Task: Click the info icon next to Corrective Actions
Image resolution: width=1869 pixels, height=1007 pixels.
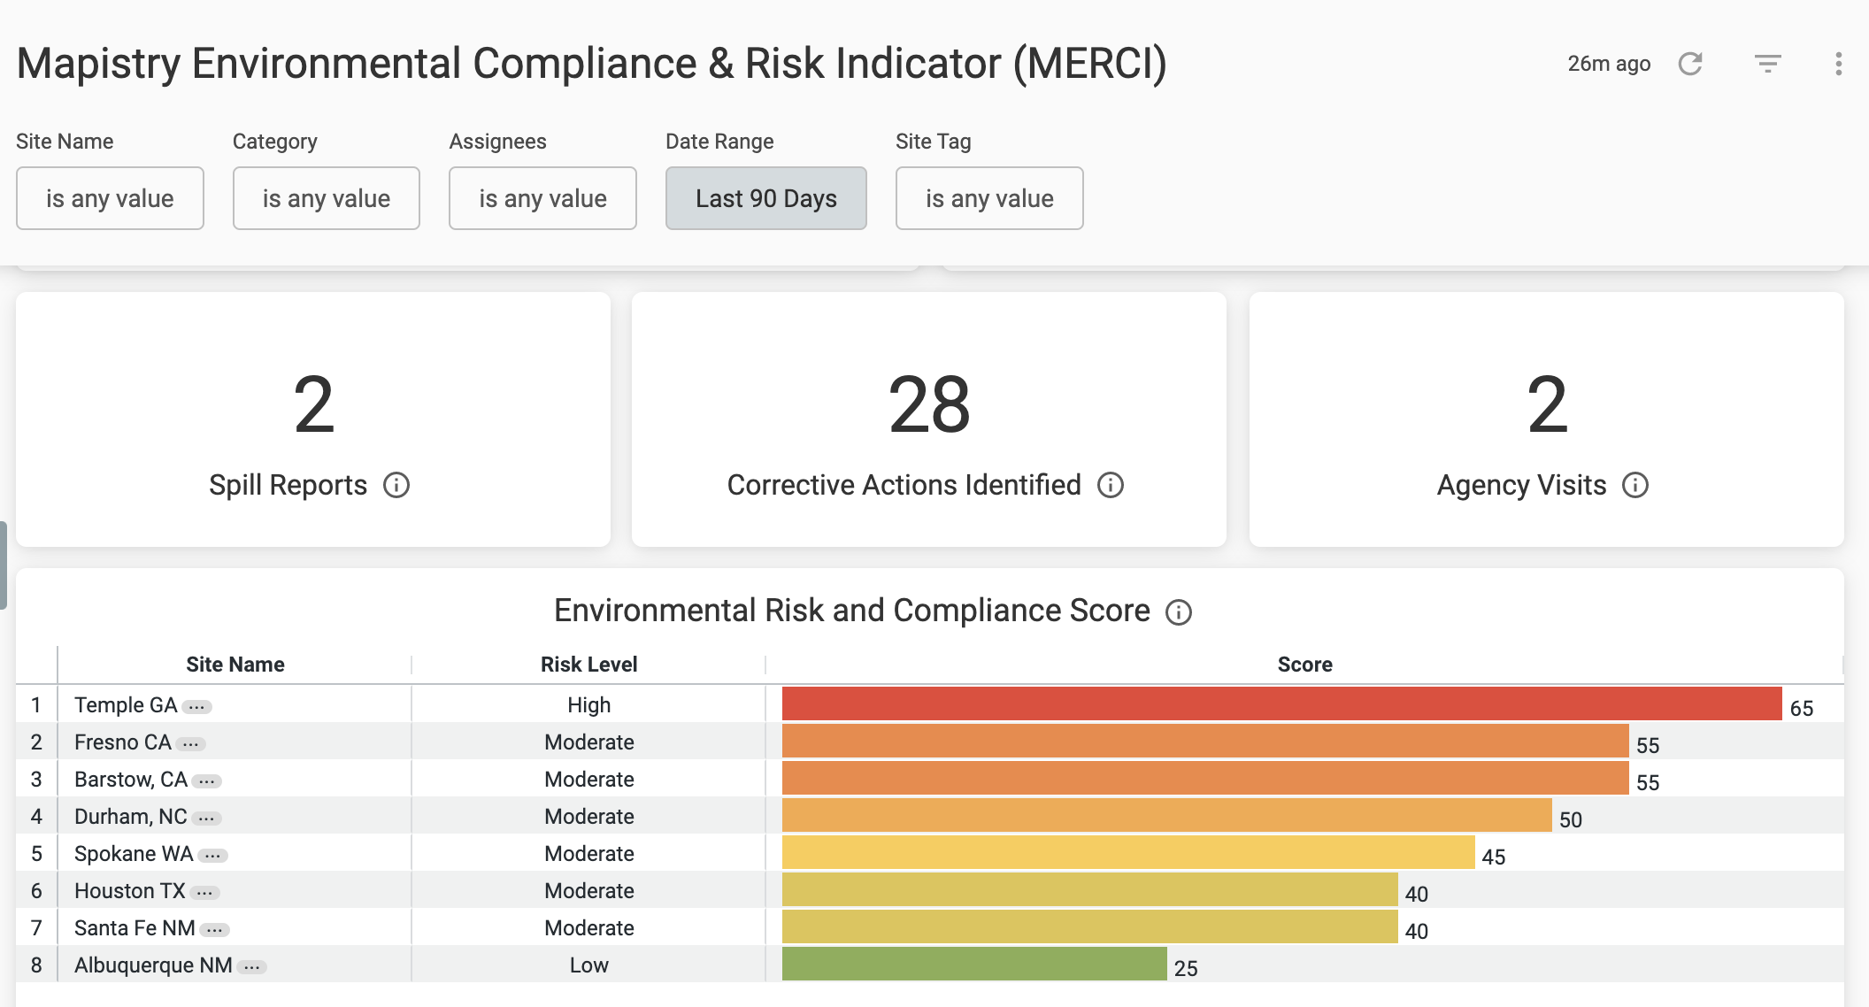Action: coord(1114,484)
